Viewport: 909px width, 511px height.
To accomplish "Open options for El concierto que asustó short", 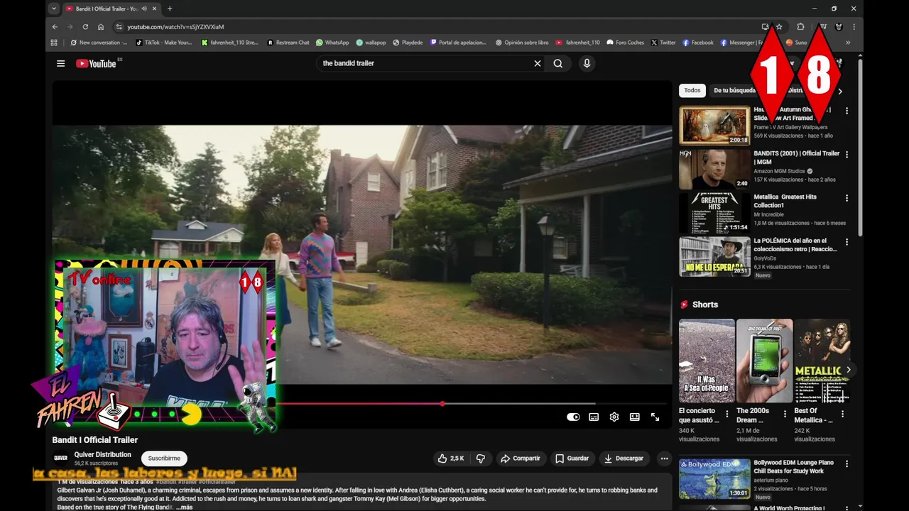I will click(x=726, y=414).
